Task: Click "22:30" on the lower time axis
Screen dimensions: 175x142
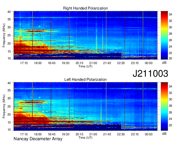Action: [x=121, y=134]
